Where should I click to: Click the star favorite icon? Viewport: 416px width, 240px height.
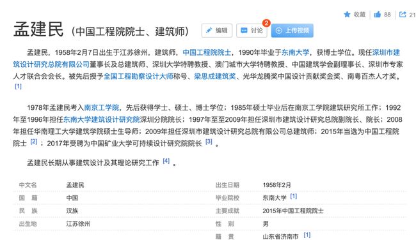[347, 14]
